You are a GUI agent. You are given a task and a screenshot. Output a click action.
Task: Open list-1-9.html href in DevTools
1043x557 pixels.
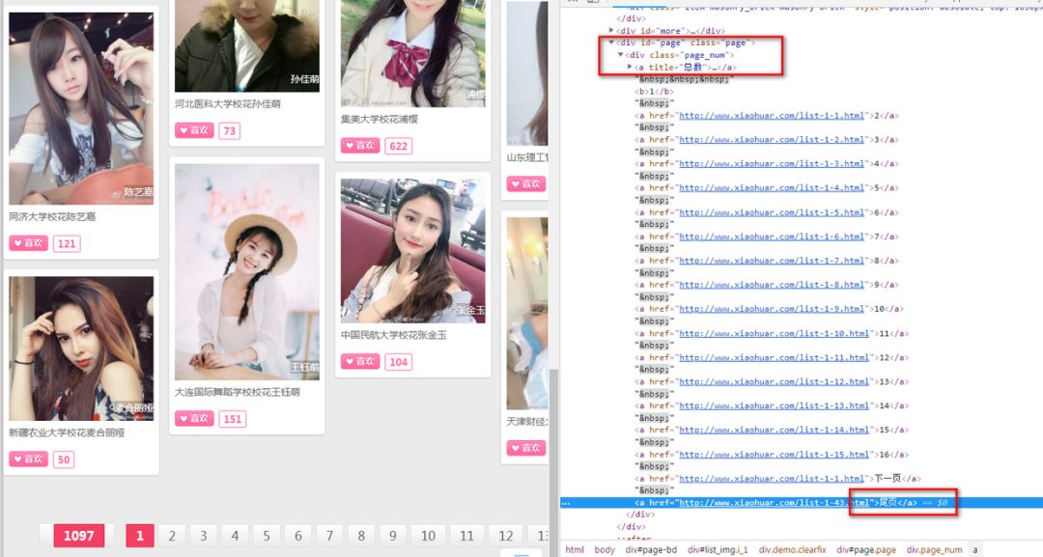coord(772,309)
